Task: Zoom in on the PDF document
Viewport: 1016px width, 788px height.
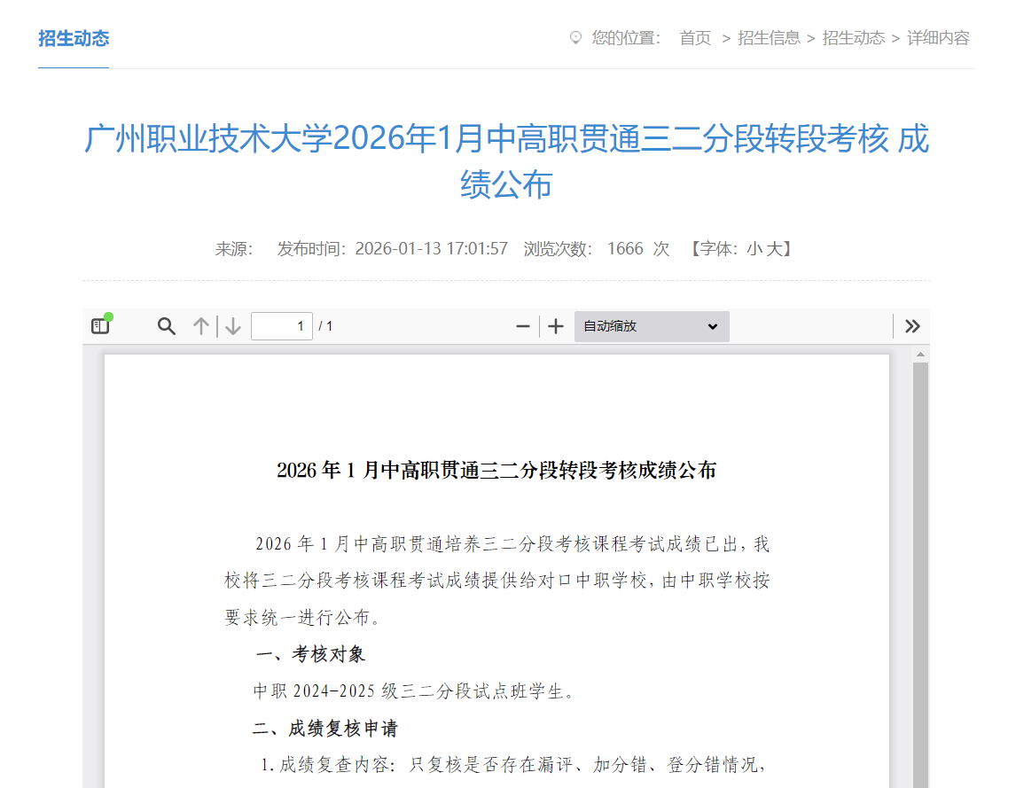Action: pyautogui.click(x=555, y=326)
